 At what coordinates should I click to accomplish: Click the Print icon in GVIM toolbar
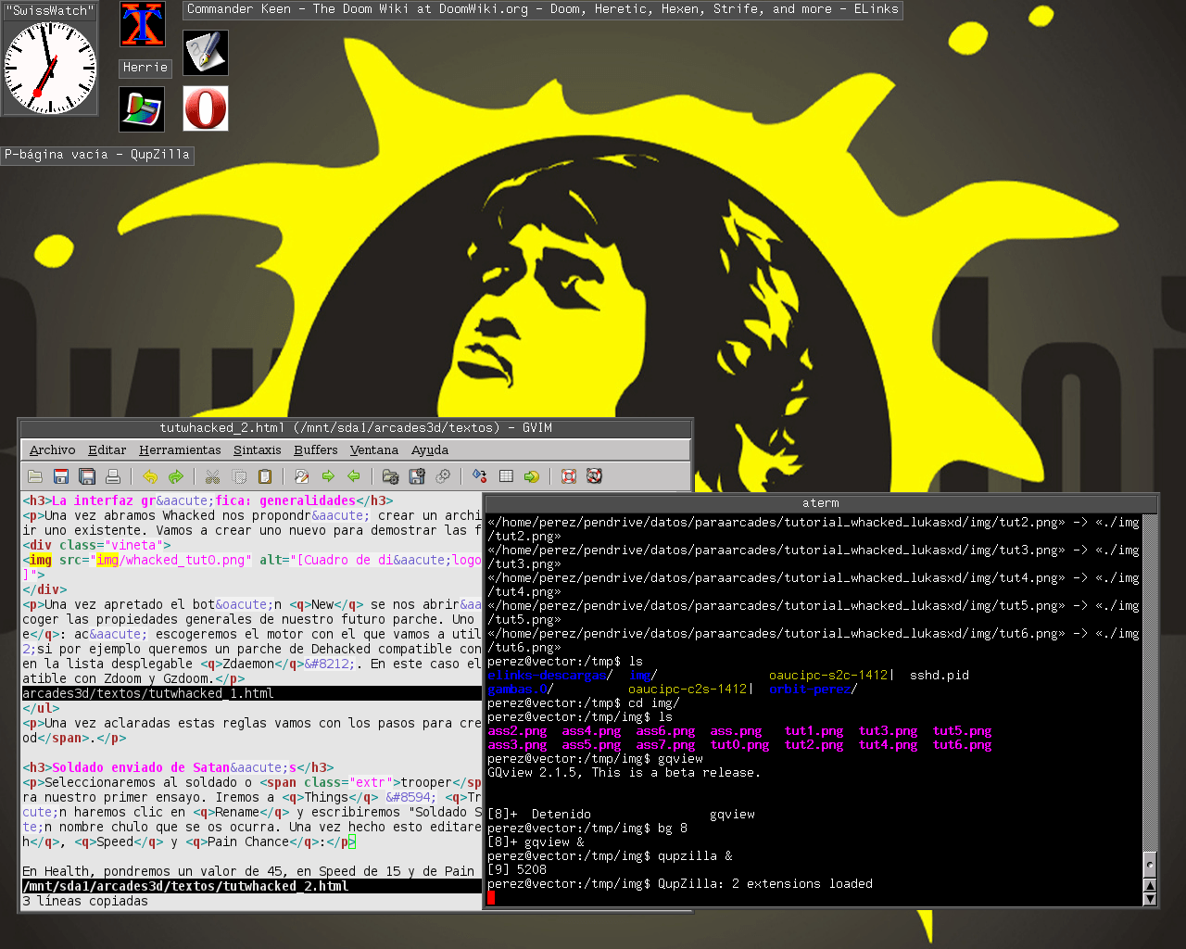(x=113, y=476)
